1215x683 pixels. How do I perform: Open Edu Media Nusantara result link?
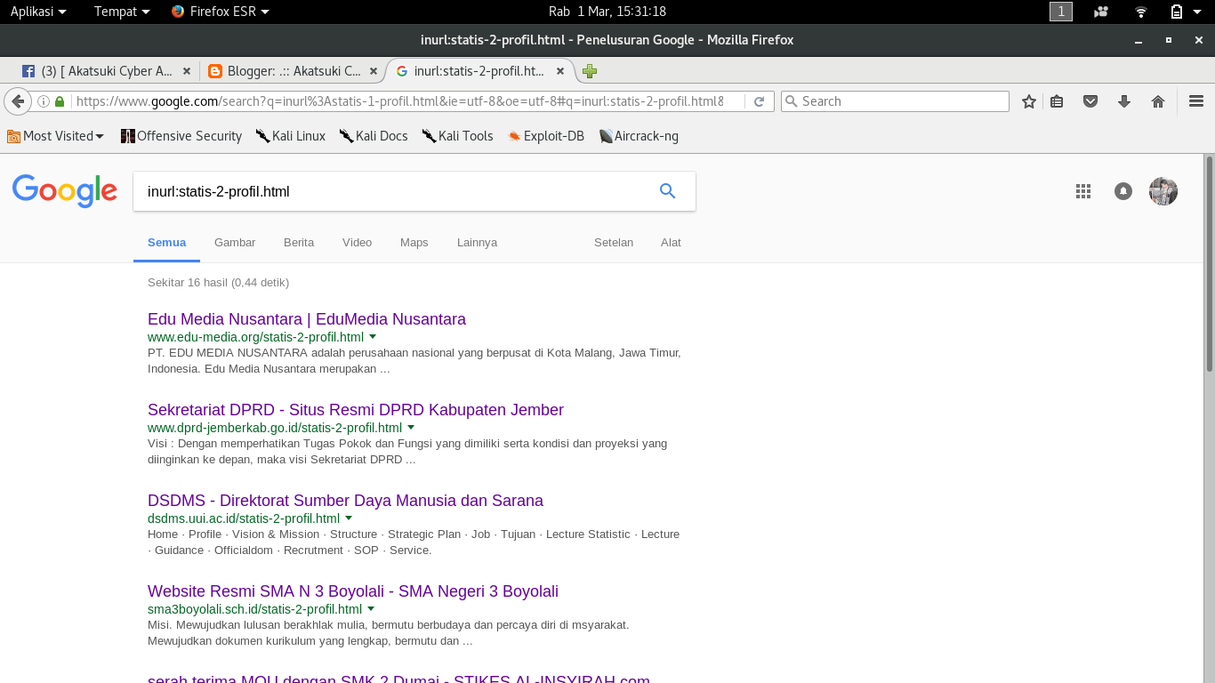click(x=307, y=319)
